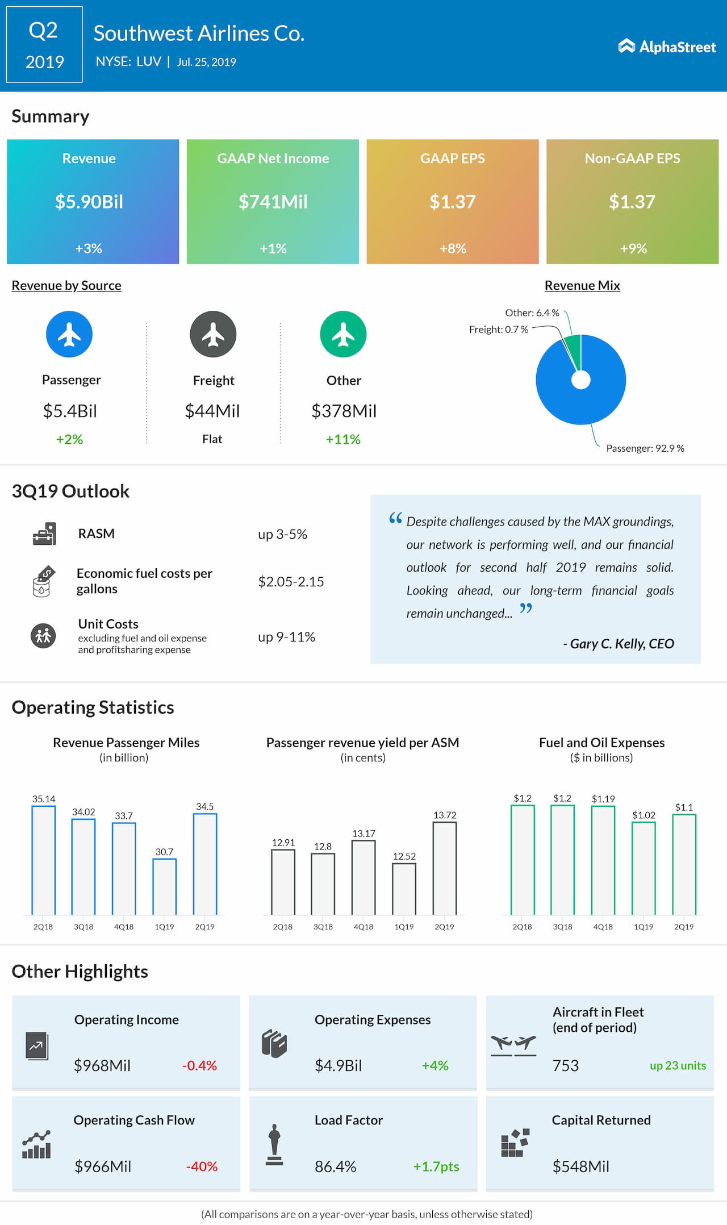Click the '$4.9Bil' operating expenses value
This screenshot has height=1225, width=727.
[339, 1065]
